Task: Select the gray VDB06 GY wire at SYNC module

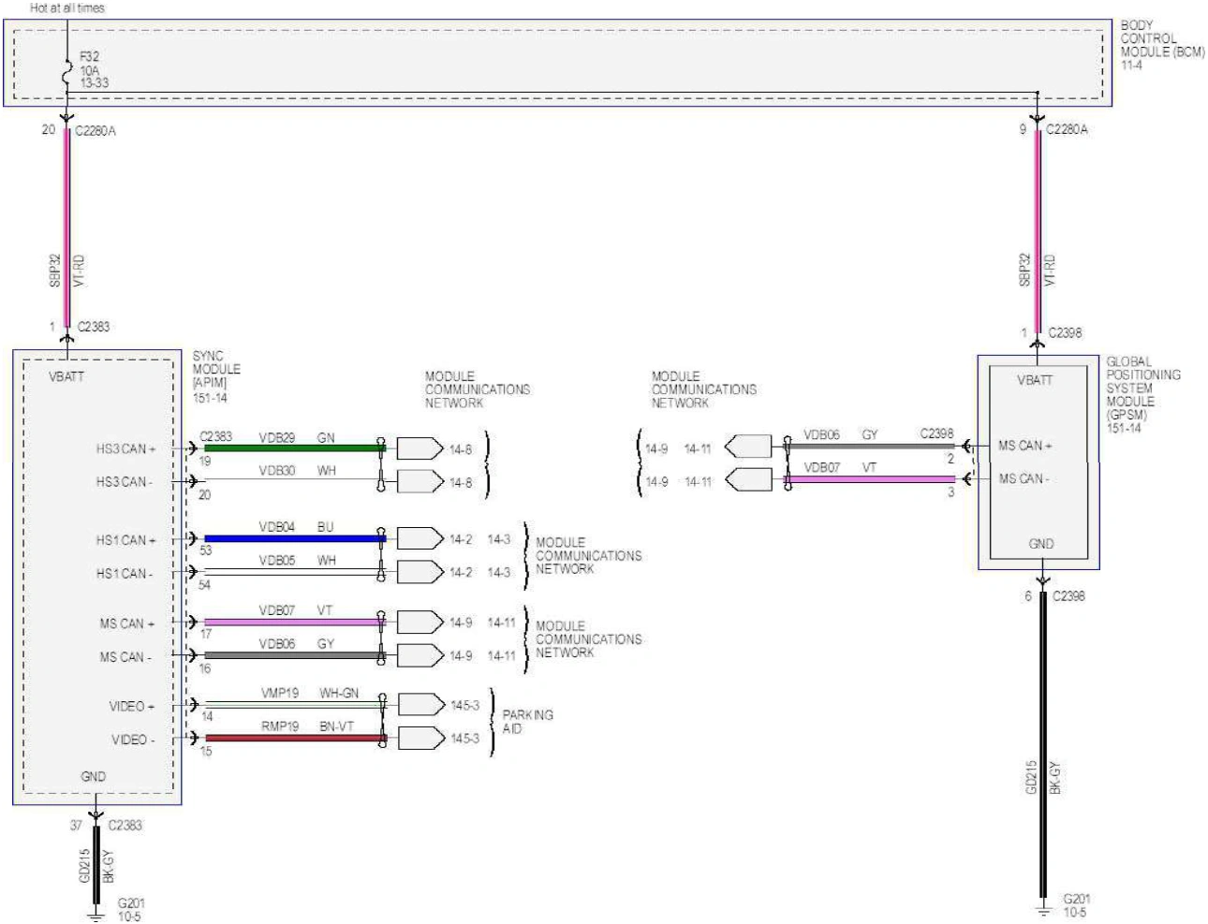Action: (294, 655)
